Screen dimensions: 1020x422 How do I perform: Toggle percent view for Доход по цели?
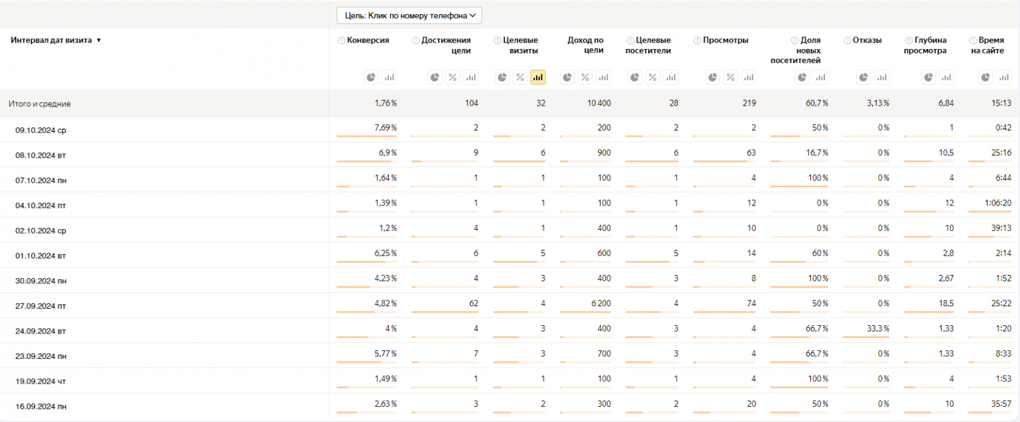pyautogui.click(x=585, y=77)
